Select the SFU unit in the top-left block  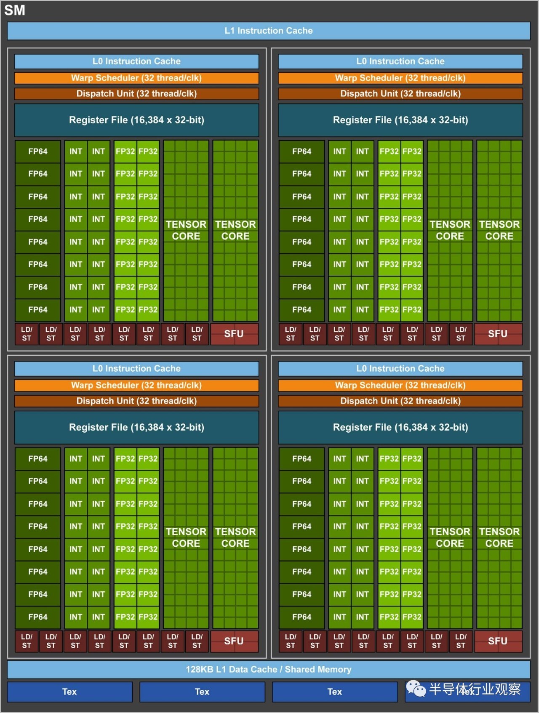pyautogui.click(x=234, y=334)
